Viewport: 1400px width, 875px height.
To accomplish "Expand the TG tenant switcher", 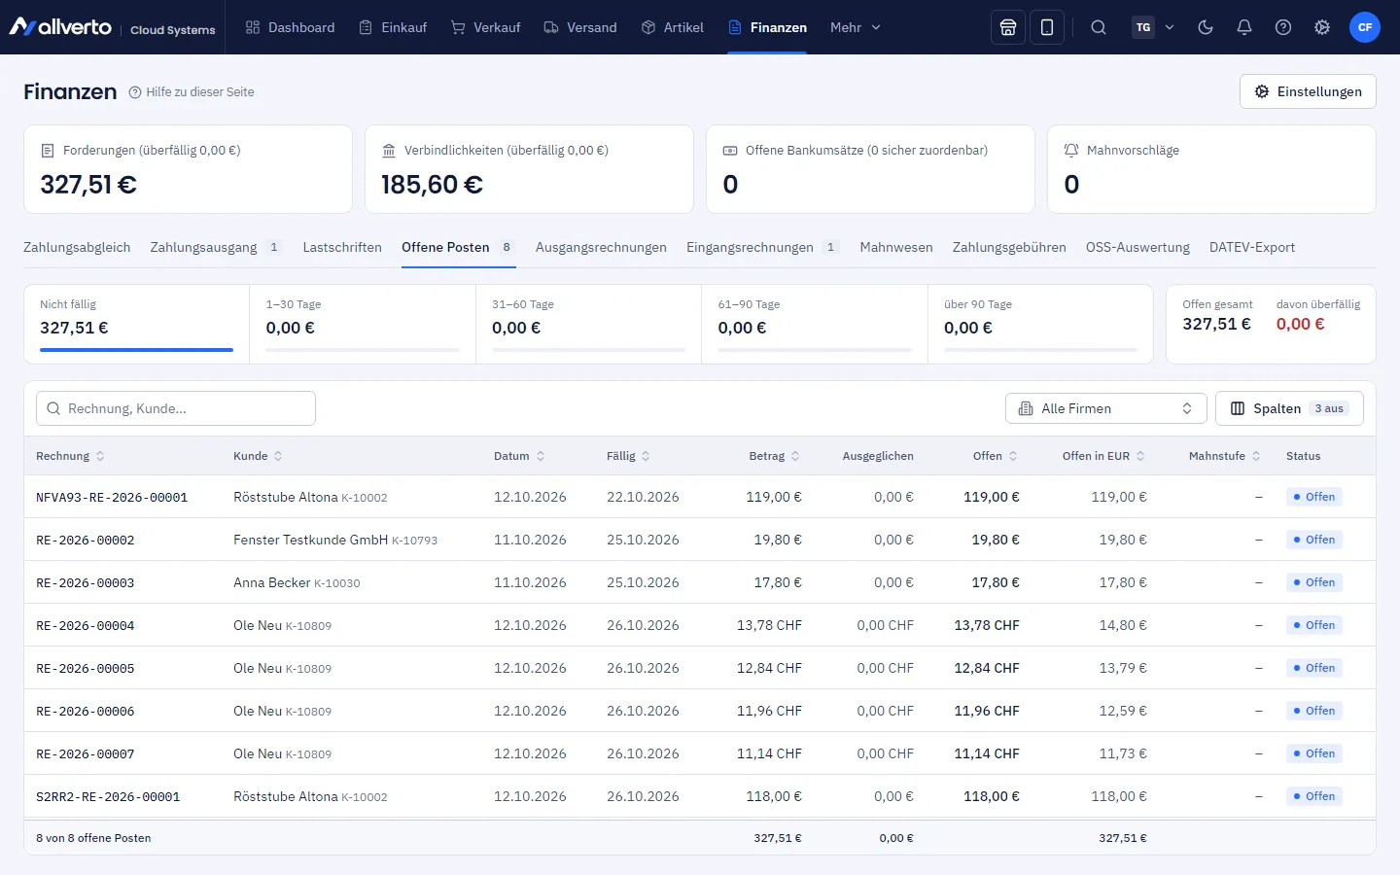I will (x=1154, y=27).
